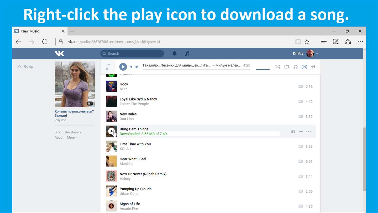This screenshot has height=213, width=378.
Task: Click the New Rules album cover
Action: tap(111, 116)
